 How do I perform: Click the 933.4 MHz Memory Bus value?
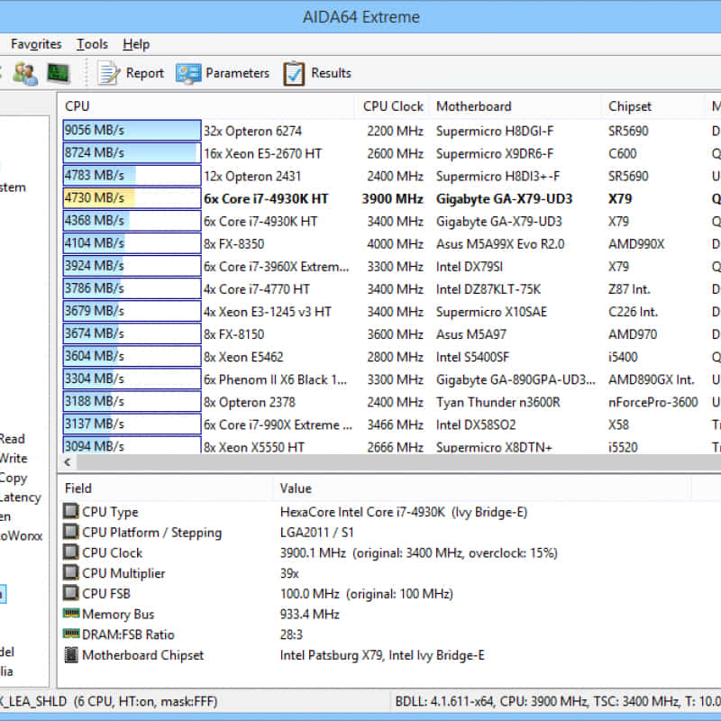click(x=309, y=614)
